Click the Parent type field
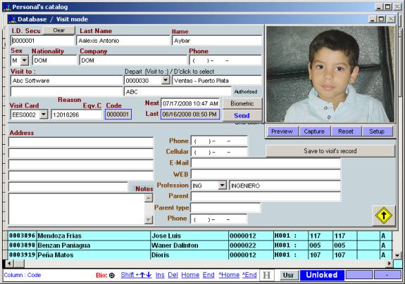 click(x=225, y=207)
